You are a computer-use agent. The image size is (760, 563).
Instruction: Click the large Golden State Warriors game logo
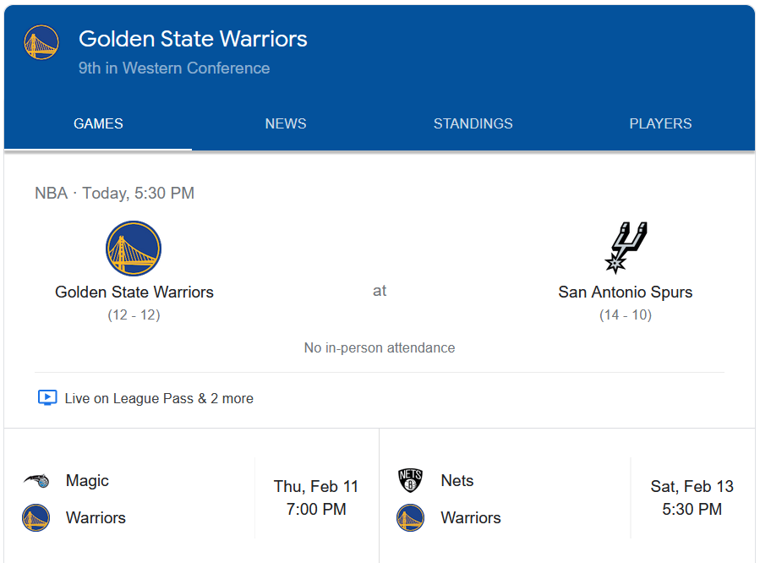point(134,249)
